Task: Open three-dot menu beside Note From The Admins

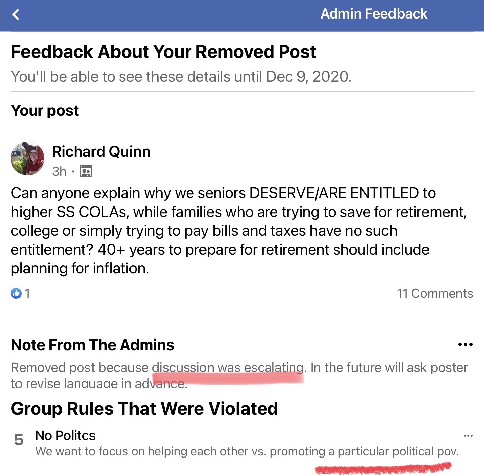Action: (x=465, y=344)
